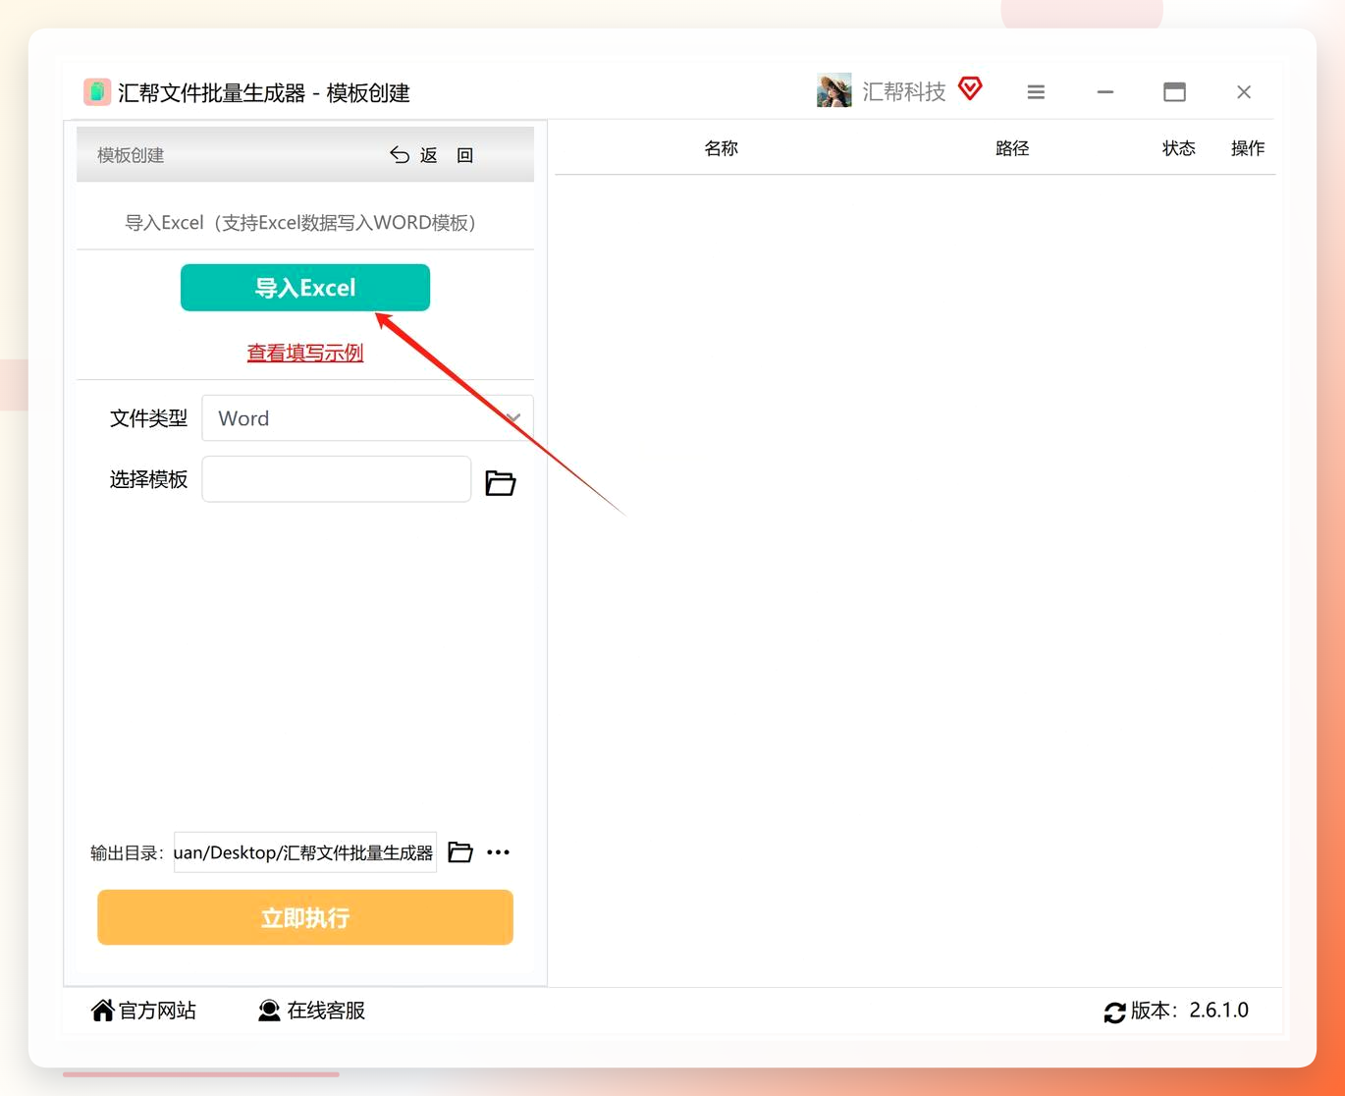
Task: Click the refresh version update icon
Action: coord(1114,1013)
